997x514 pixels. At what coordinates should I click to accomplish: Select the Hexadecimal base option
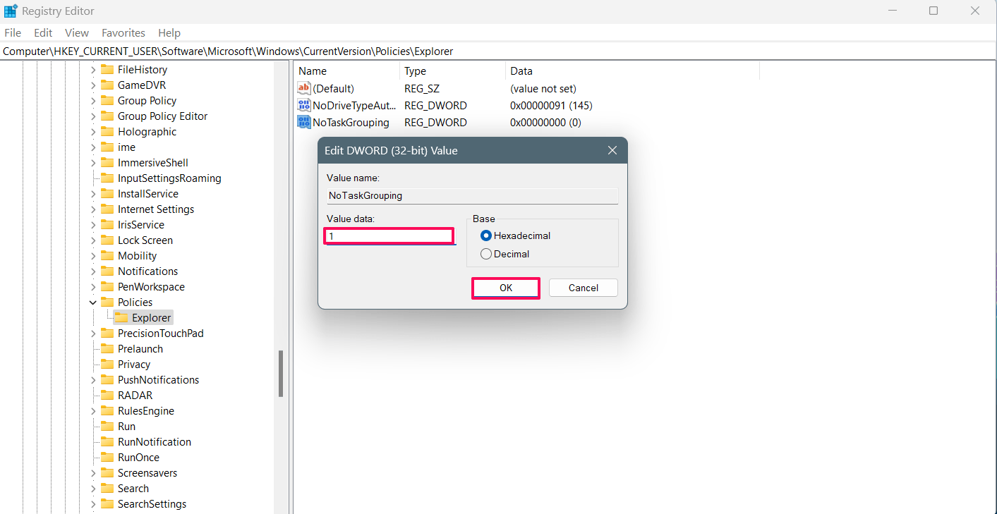point(485,235)
